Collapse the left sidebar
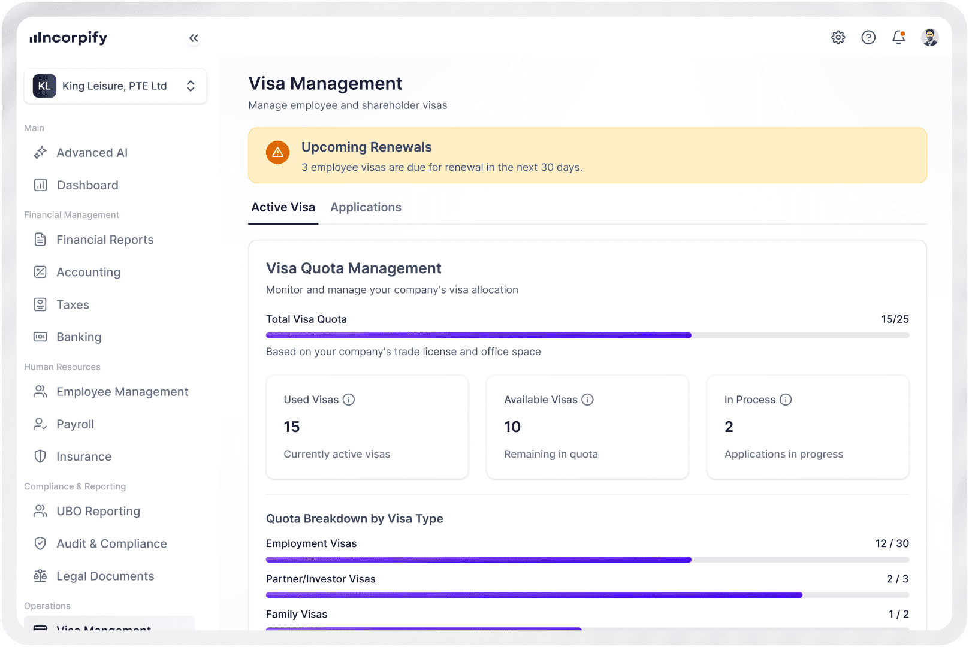 (194, 37)
